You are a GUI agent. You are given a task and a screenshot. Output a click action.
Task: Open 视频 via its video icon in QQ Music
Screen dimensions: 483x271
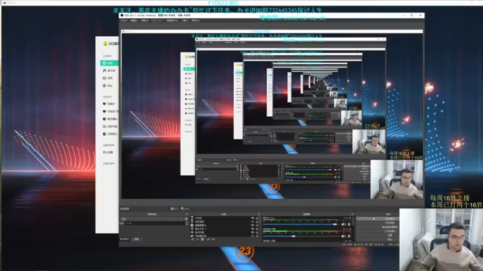click(x=104, y=78)
